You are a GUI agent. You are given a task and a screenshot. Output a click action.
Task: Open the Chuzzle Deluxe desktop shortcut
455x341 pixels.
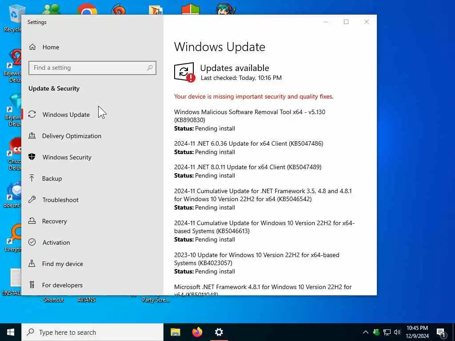coord(14,154)
